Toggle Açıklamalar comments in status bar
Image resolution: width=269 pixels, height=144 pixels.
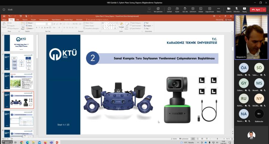coord(184,139)
